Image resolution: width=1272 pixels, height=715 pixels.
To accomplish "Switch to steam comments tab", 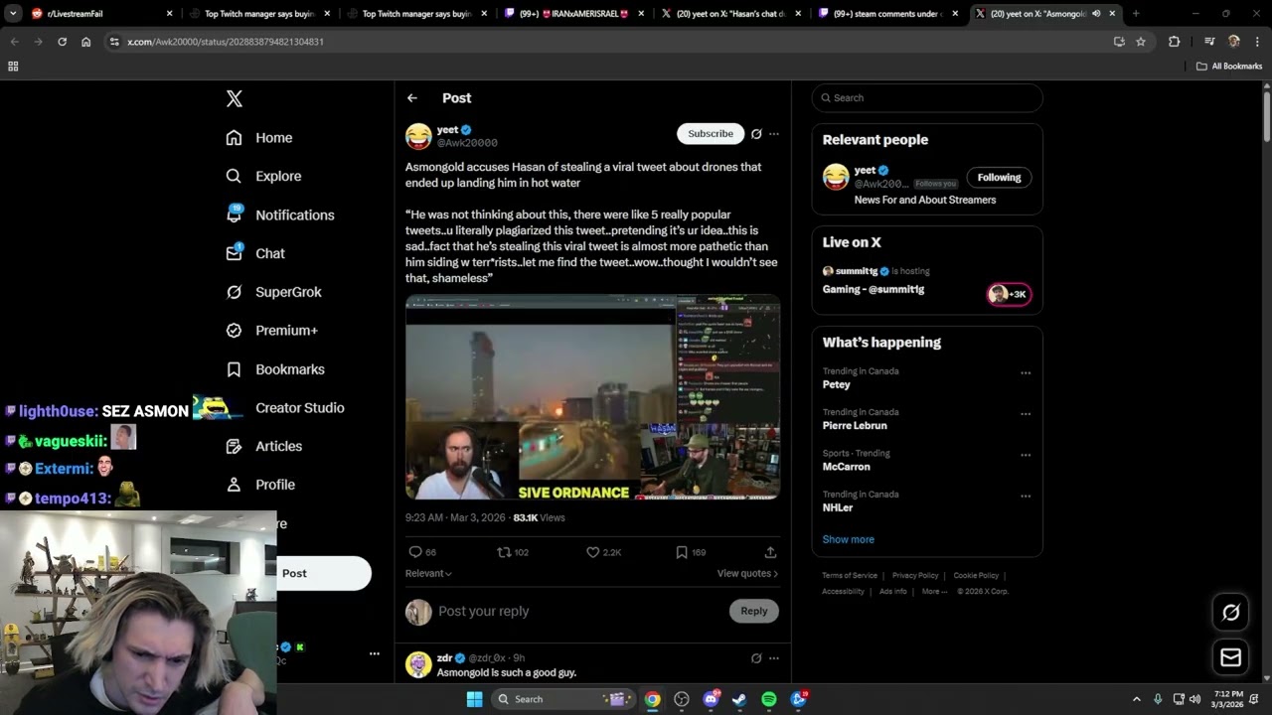I will click(x=890, y=14).
